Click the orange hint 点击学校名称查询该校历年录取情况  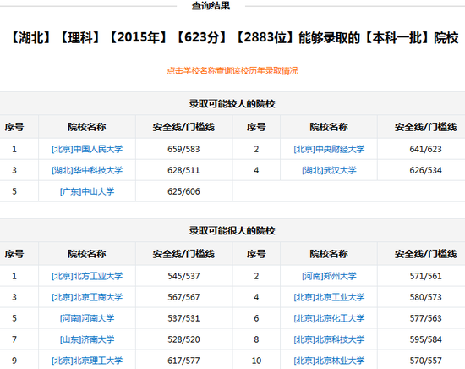232,70
